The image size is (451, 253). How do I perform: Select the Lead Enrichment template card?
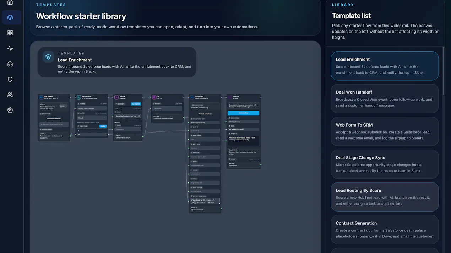[385, 66]
